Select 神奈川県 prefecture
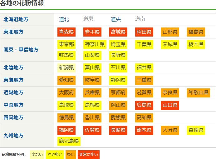Image resolution: width=216 pixels, height=159 pixels. [x=95, y=44]
